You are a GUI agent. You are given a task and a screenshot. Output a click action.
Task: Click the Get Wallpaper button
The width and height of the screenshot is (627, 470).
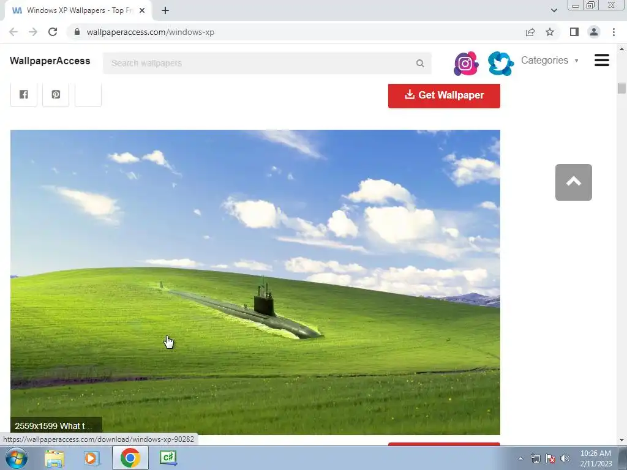[444, 95]
